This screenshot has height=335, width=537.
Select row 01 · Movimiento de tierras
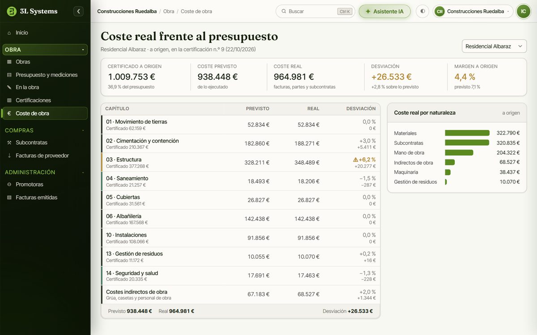pos(241,125)
